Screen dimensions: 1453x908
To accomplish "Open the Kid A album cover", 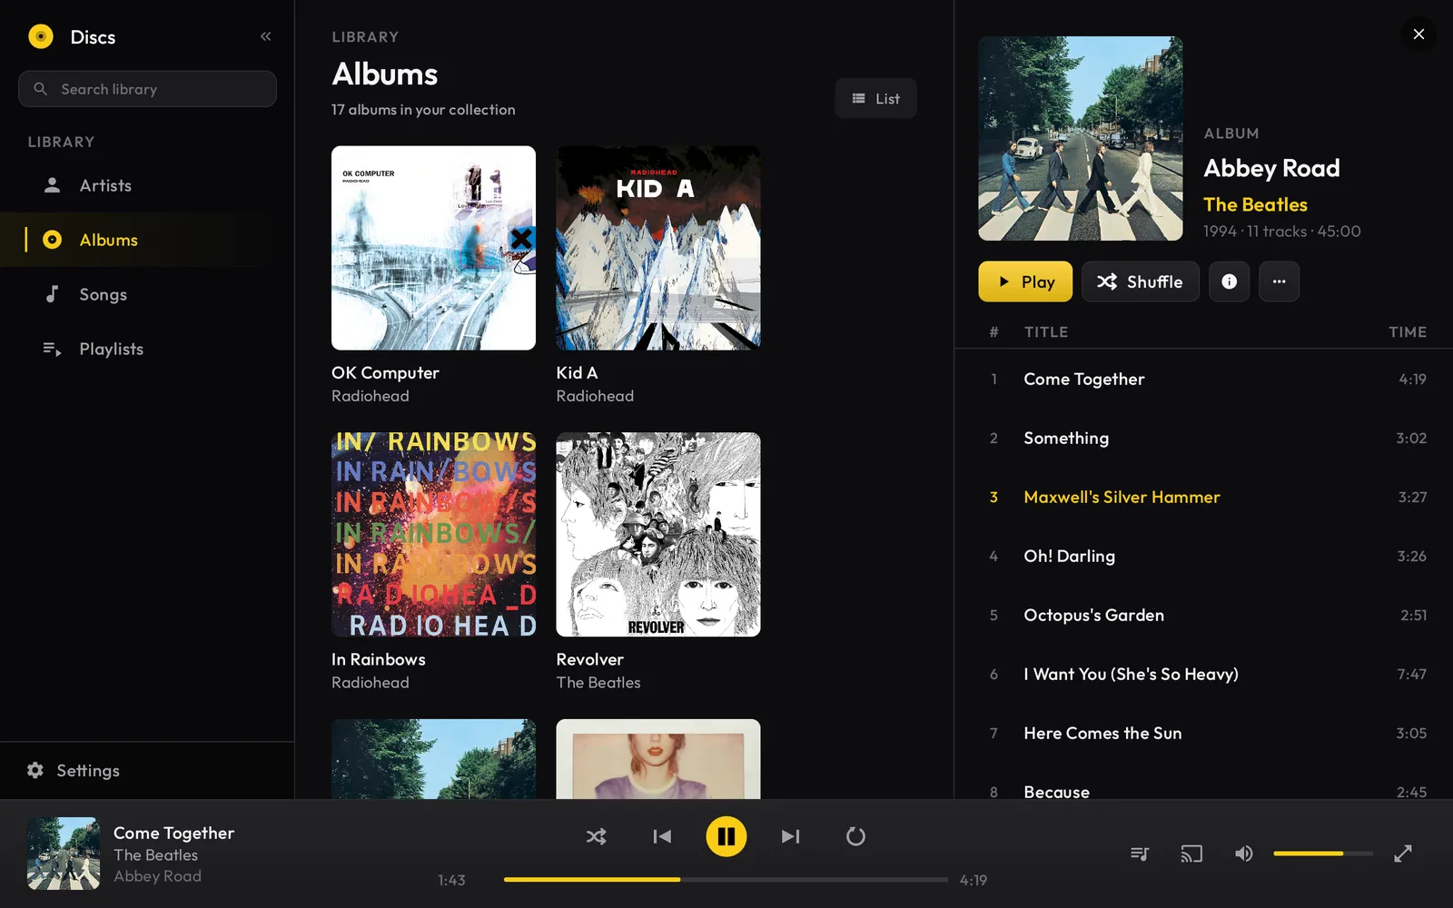I will pos(658,248).
